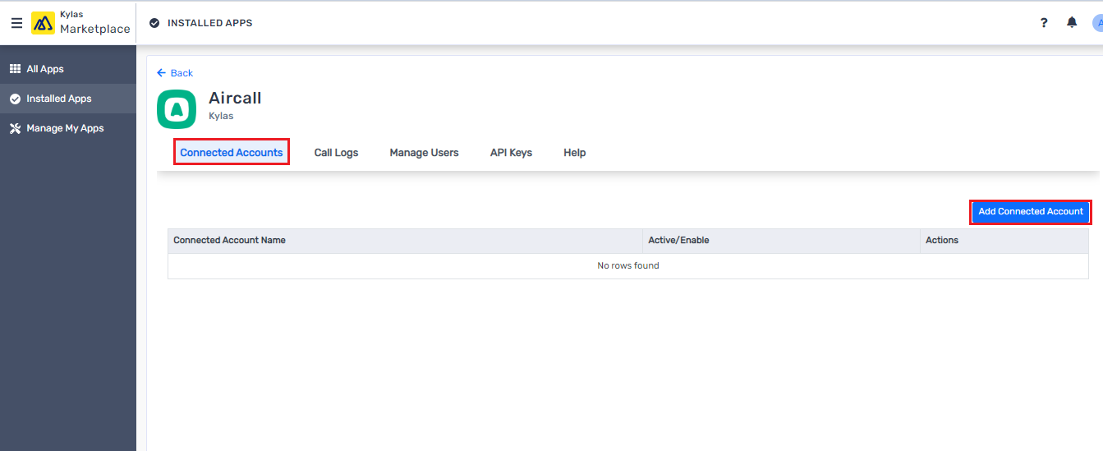Click the Active/Enable column header
The height and width of the screenshot is (451, 1103).
[782, 241]
